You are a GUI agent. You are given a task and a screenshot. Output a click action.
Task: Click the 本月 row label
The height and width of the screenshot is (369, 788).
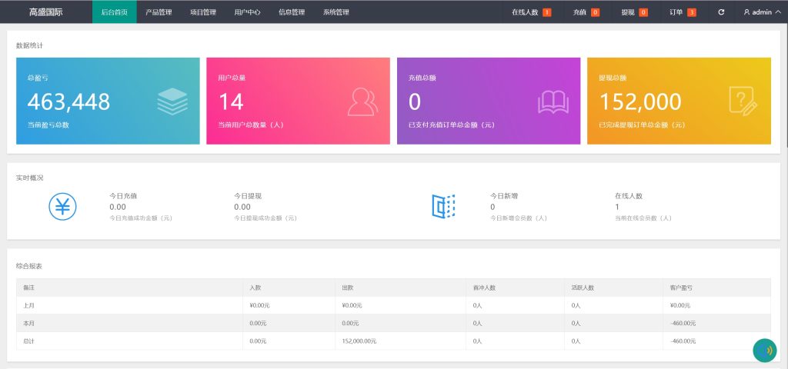click(x=28, y=324)
